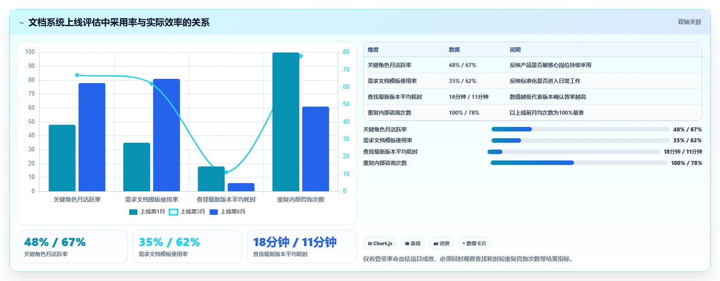Click the 重复内部咨询次数 x-axis label

(301, 200)
